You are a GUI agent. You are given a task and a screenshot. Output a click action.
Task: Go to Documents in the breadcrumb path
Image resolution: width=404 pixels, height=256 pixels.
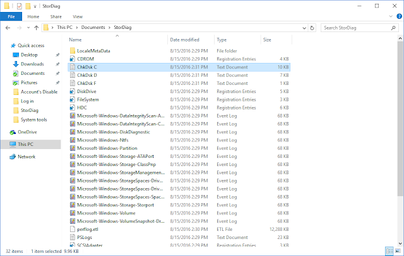pos(93,27)
